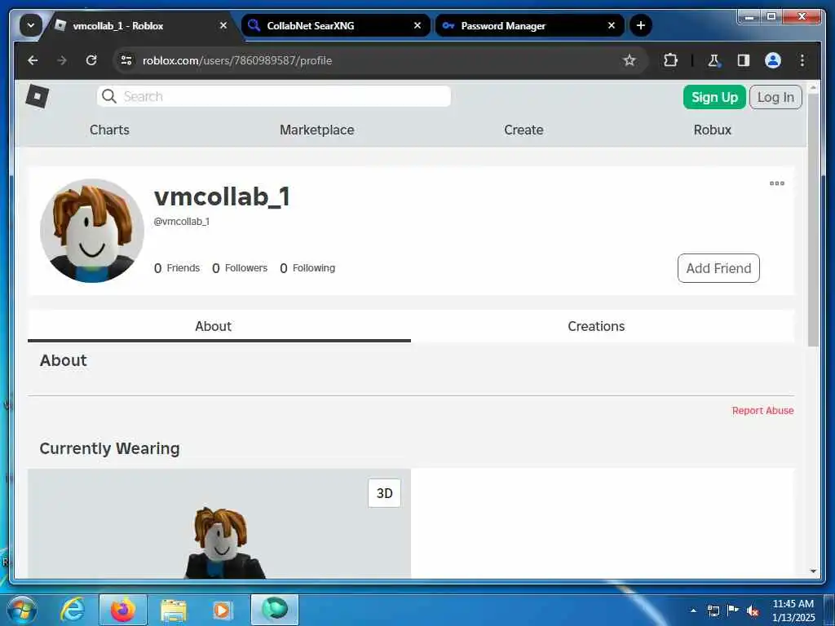Open the Chrome Labs flask icon
Screen dimensions: 835x626
pyautogui.click(x=714, y=60)
